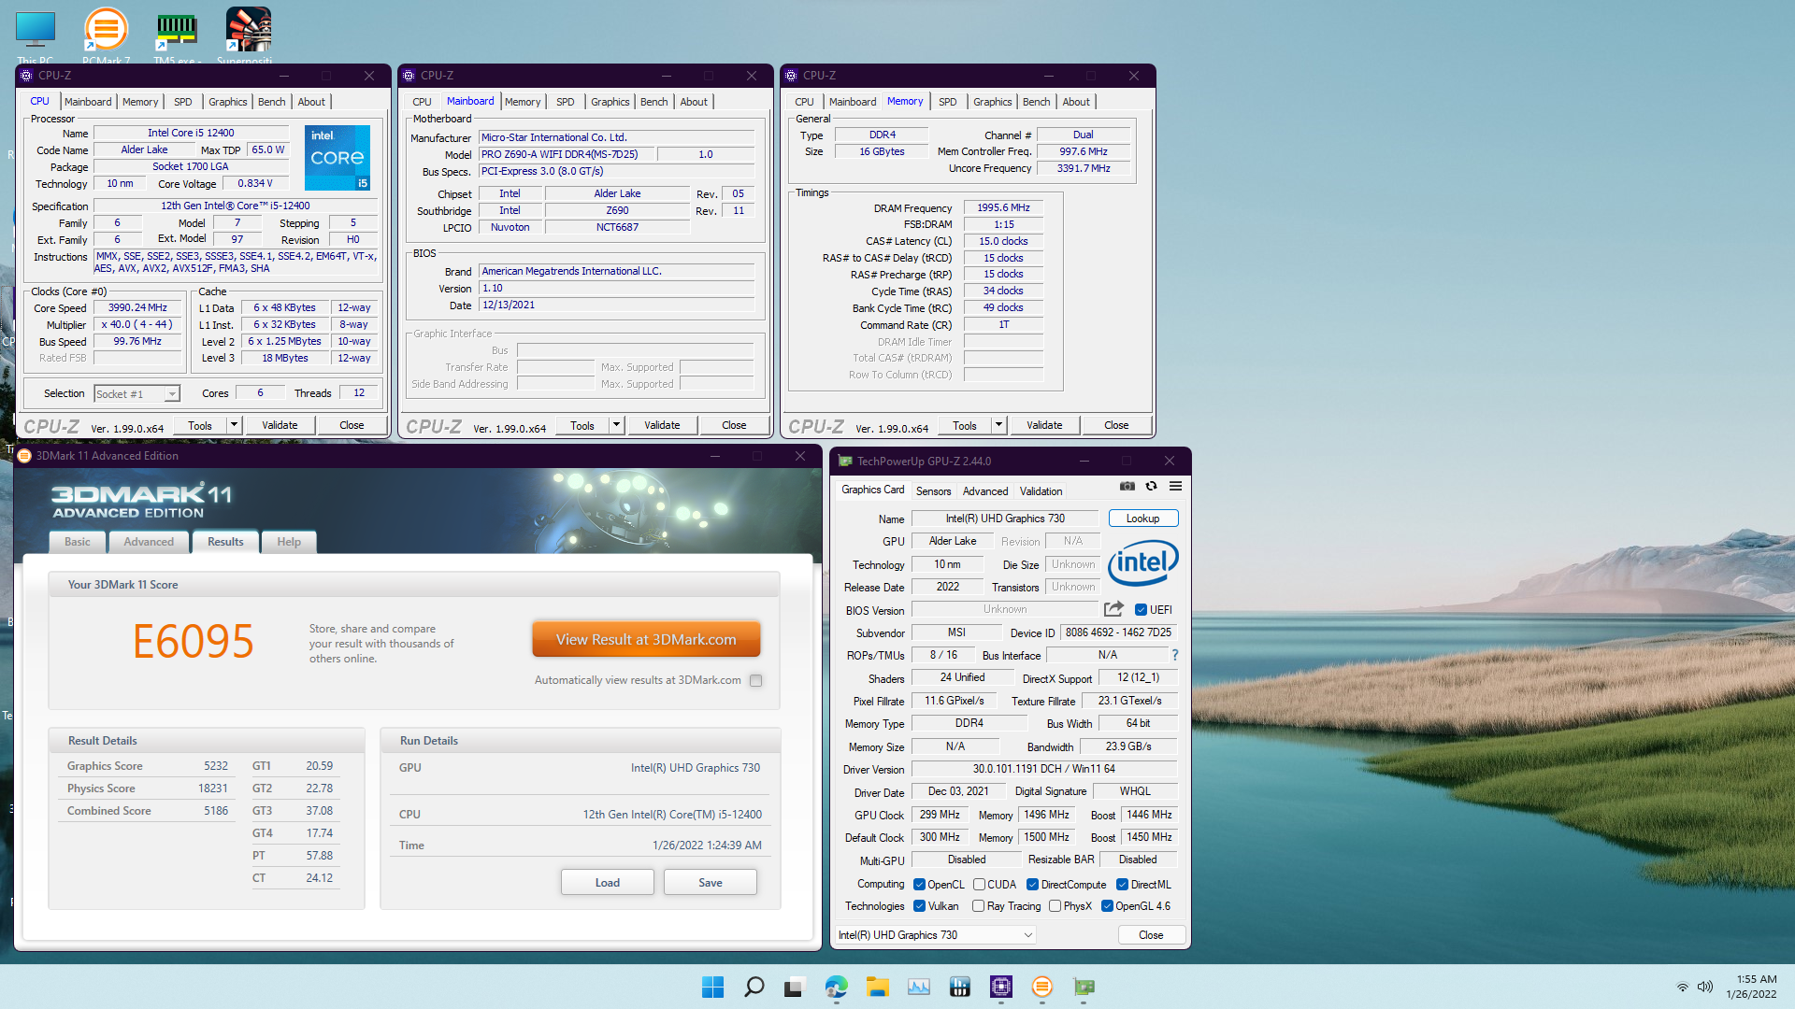
Task: Toggle automatically view results at 3DMark.com
Action: (x=755, y=680)
